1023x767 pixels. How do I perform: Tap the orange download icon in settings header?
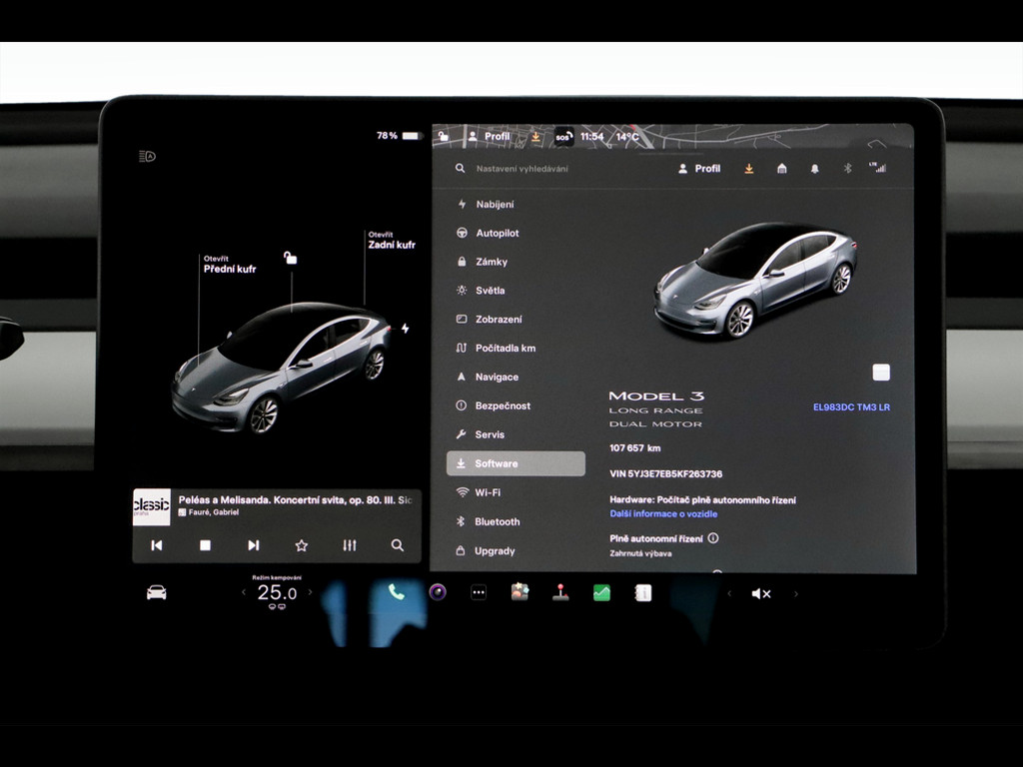(749, 168)
